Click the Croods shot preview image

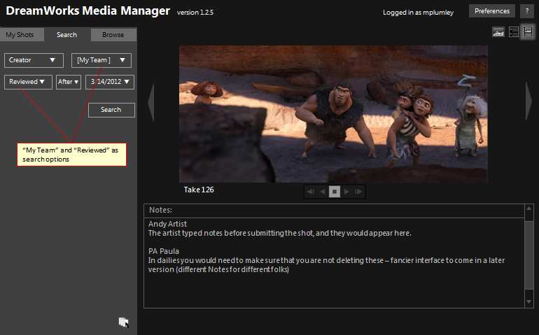coord(333,114)
